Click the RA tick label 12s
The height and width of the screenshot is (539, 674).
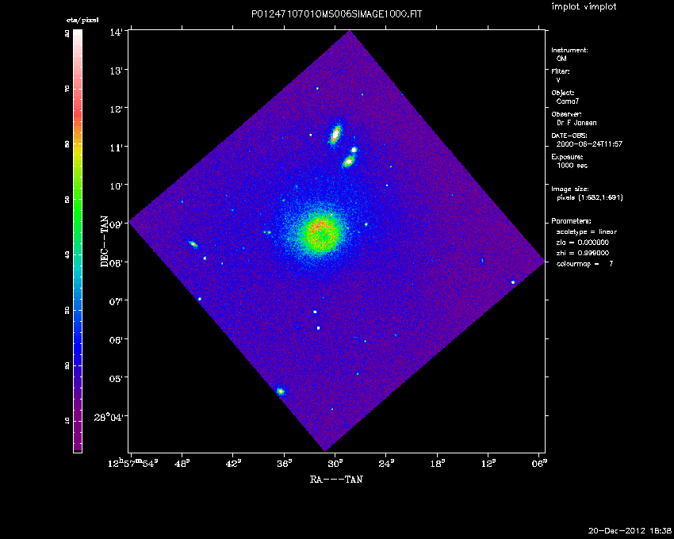[x=488, y=464]
